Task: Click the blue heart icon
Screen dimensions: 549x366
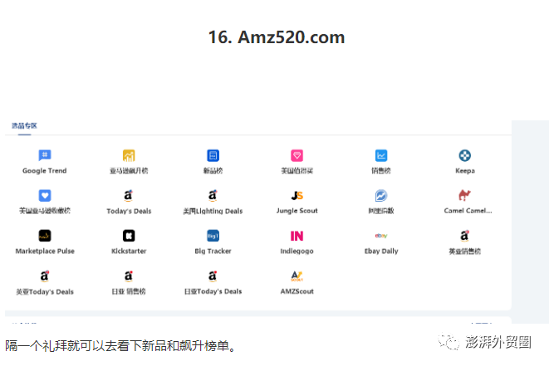Action: click(45, 195)
